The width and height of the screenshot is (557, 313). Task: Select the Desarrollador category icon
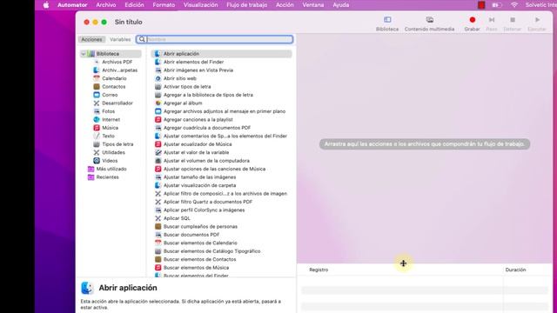[x=97, y=103]
